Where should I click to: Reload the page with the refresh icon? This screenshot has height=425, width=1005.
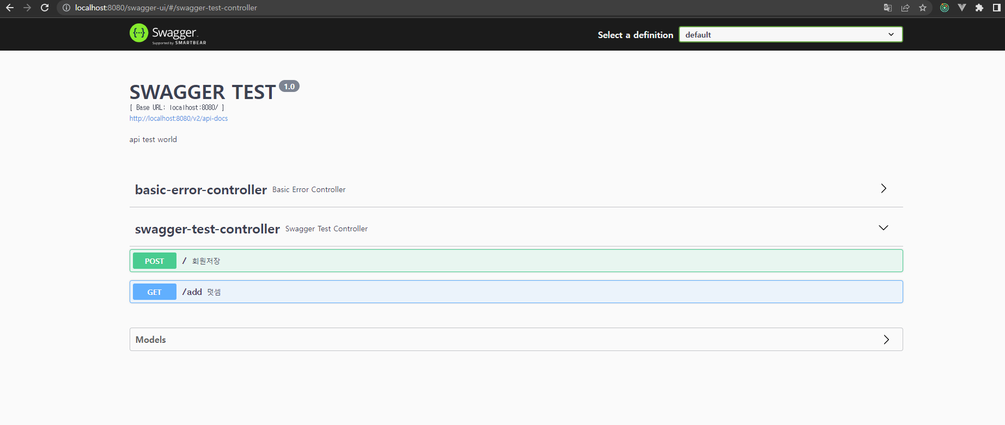pyautogui.click(x=45, y=8)
